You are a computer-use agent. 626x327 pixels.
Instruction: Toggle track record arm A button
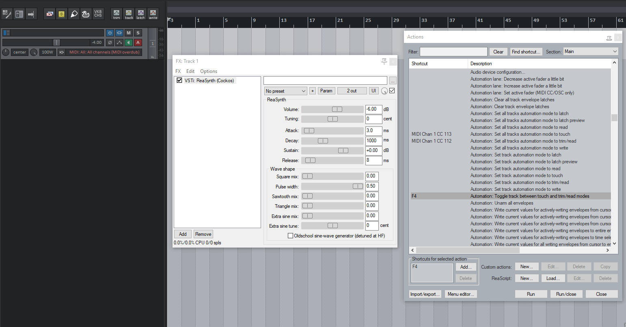(138, 42)
